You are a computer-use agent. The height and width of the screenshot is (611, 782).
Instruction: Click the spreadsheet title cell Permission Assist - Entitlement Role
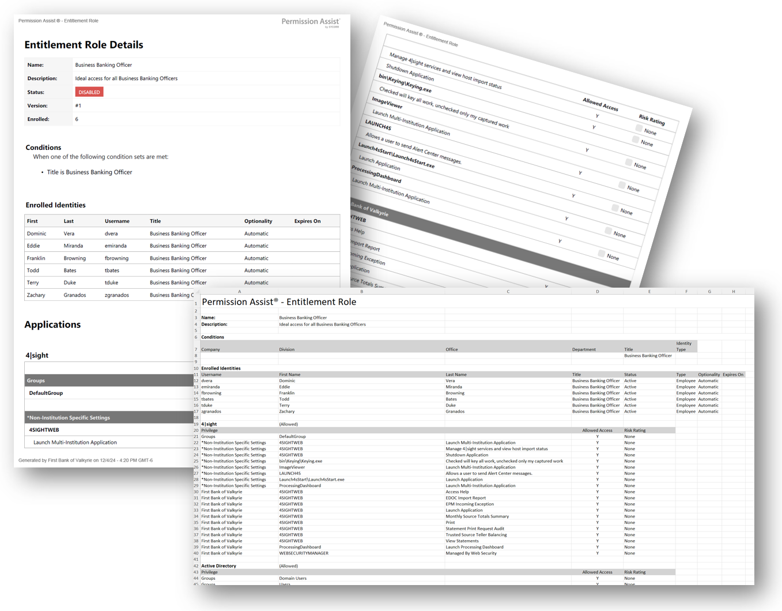point(279,302)
